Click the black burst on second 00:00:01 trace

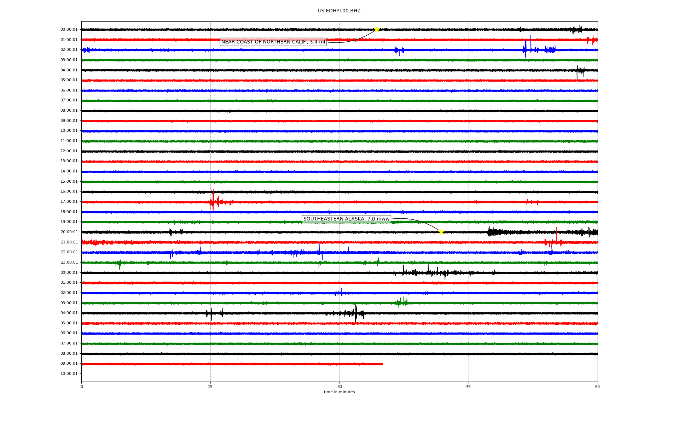click(429, 272)
